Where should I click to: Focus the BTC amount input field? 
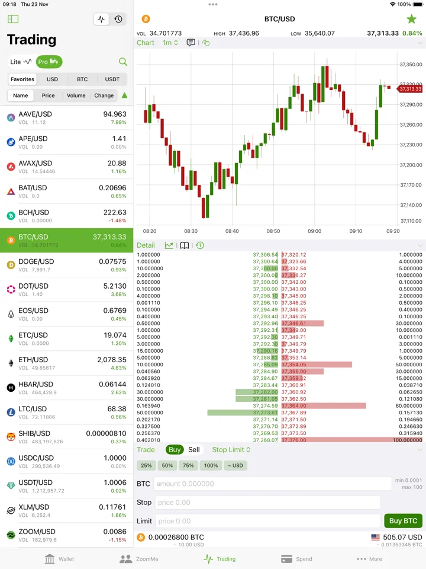(x=273, y=484)
